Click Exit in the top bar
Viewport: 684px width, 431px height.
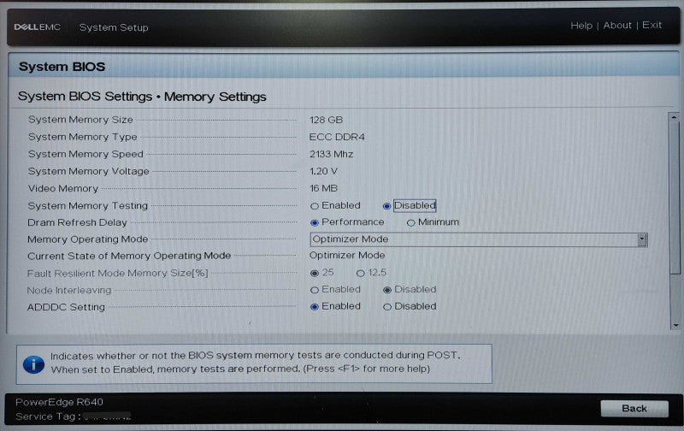pos(652,25)
